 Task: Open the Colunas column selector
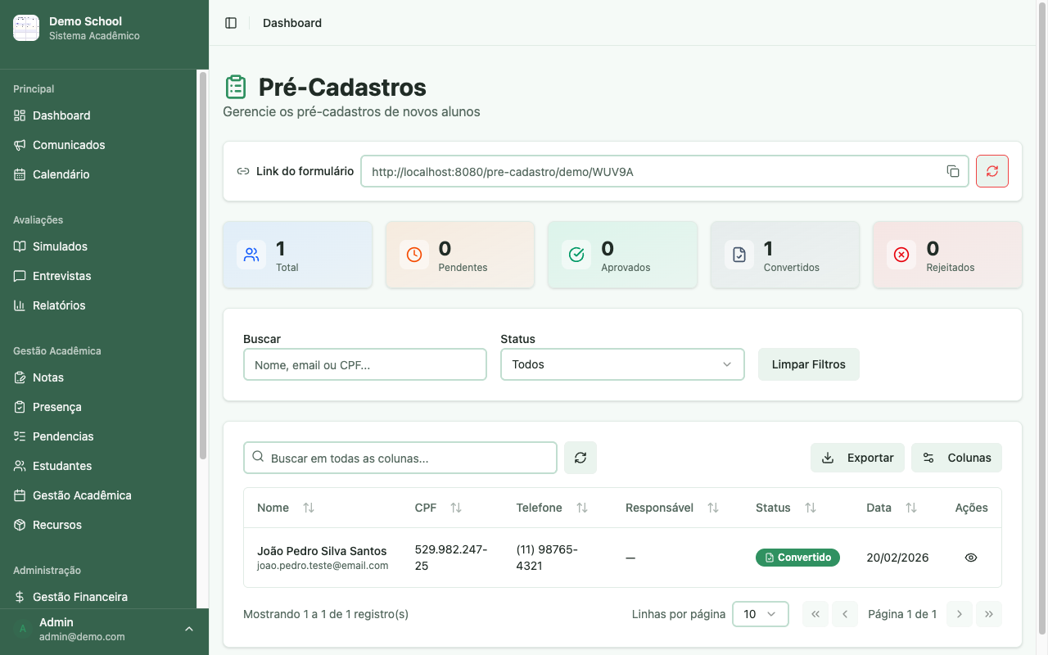[956, 458]
